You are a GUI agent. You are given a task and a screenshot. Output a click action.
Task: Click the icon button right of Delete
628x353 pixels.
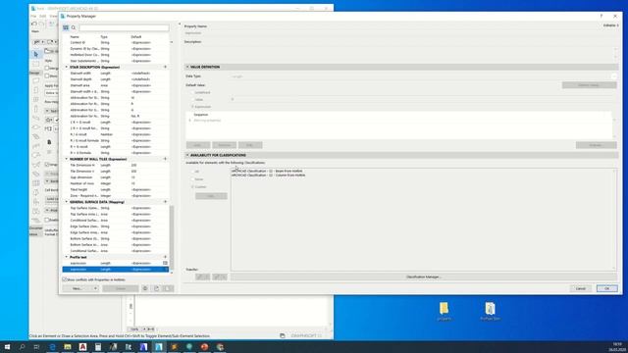pyautogui.click(x=145, y=288)
